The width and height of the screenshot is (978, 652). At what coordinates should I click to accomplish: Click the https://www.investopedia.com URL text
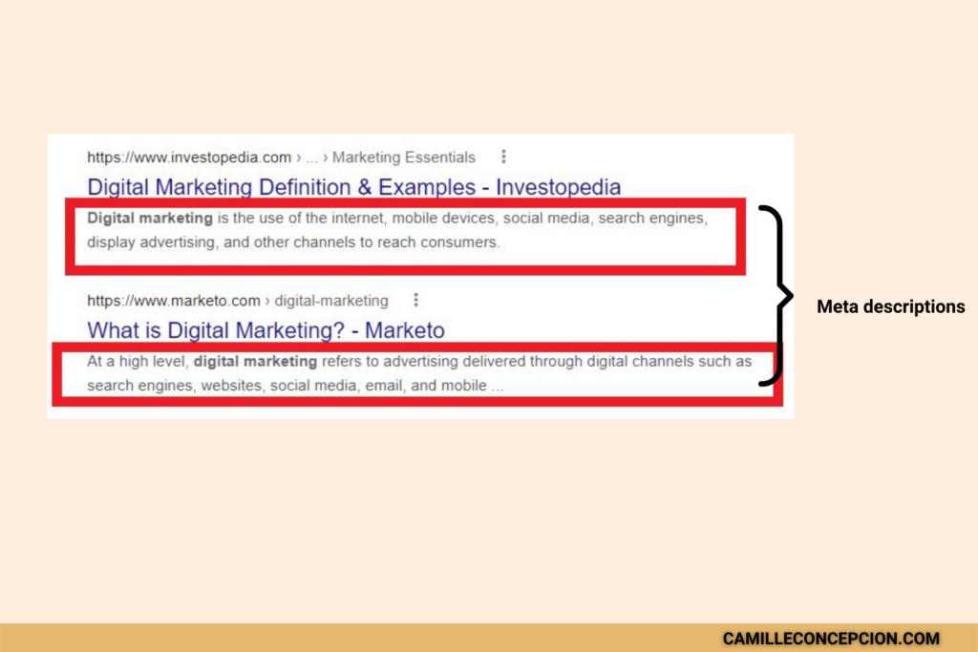[x=189, y=158]
